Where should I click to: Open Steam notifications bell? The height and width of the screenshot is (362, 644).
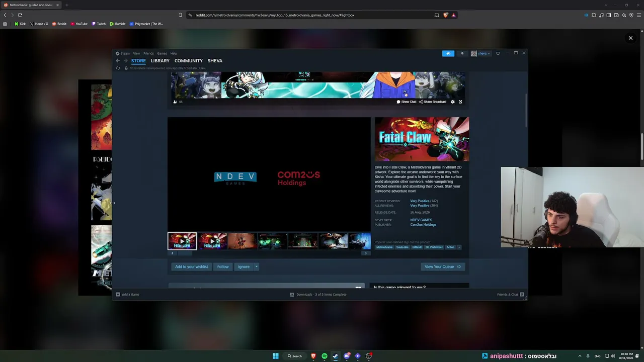click(462, 53)
